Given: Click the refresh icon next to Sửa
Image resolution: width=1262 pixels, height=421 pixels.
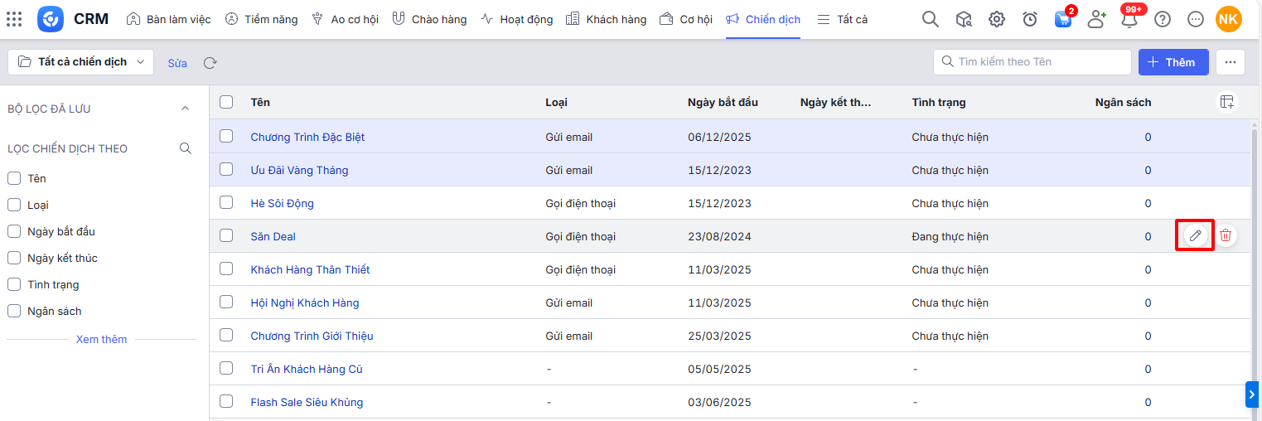Looking at the screenshot, I should (x=210, y=63).
